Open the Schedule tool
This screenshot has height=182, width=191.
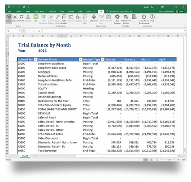[x=109, y=18]
